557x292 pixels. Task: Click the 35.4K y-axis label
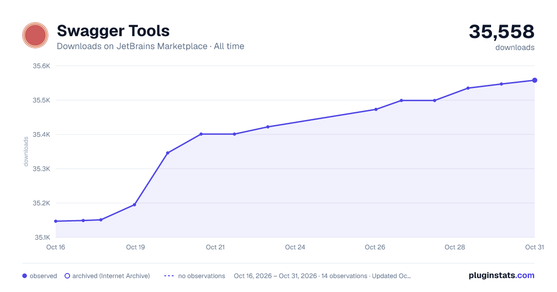(x=41, y=134)
